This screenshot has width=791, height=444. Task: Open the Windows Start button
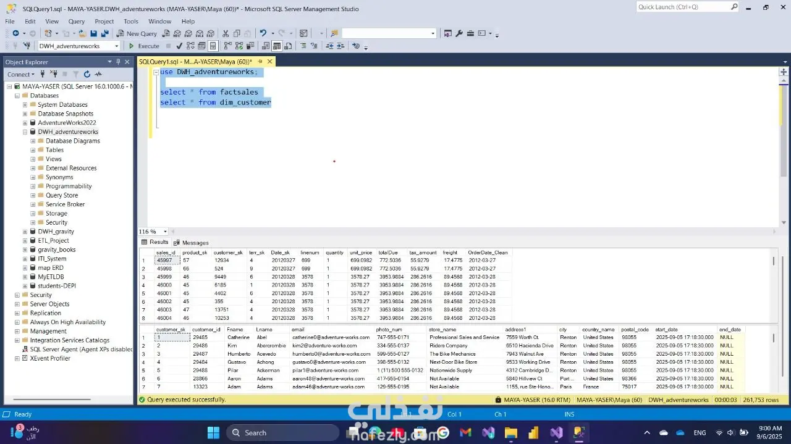(x=213, y=432)
